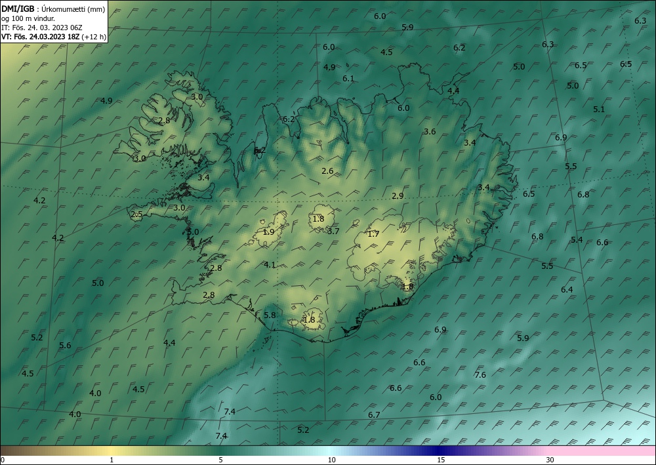Screen dimensions: 656x465
Task: Click the 1.9 precipitation value
Action: pos(268,232)
